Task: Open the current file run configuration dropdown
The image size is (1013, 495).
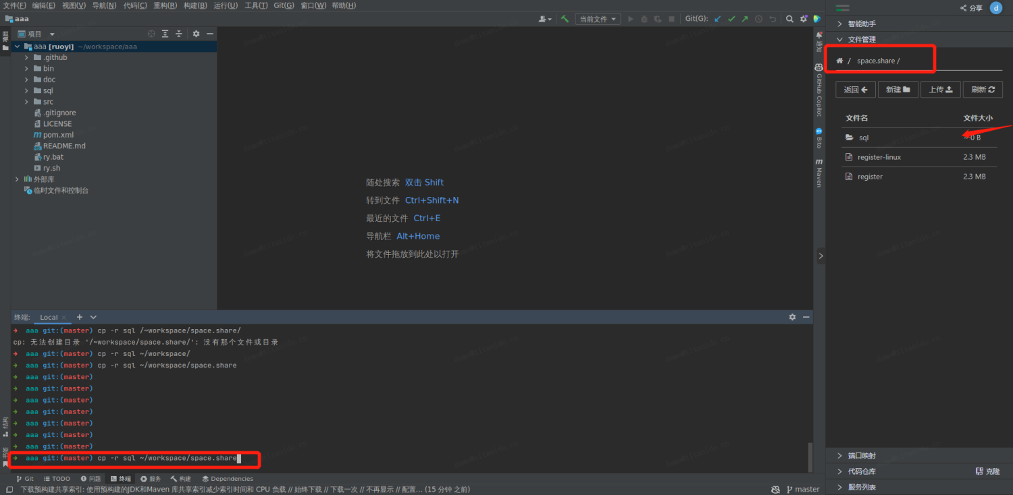Action: coord(598,19)
